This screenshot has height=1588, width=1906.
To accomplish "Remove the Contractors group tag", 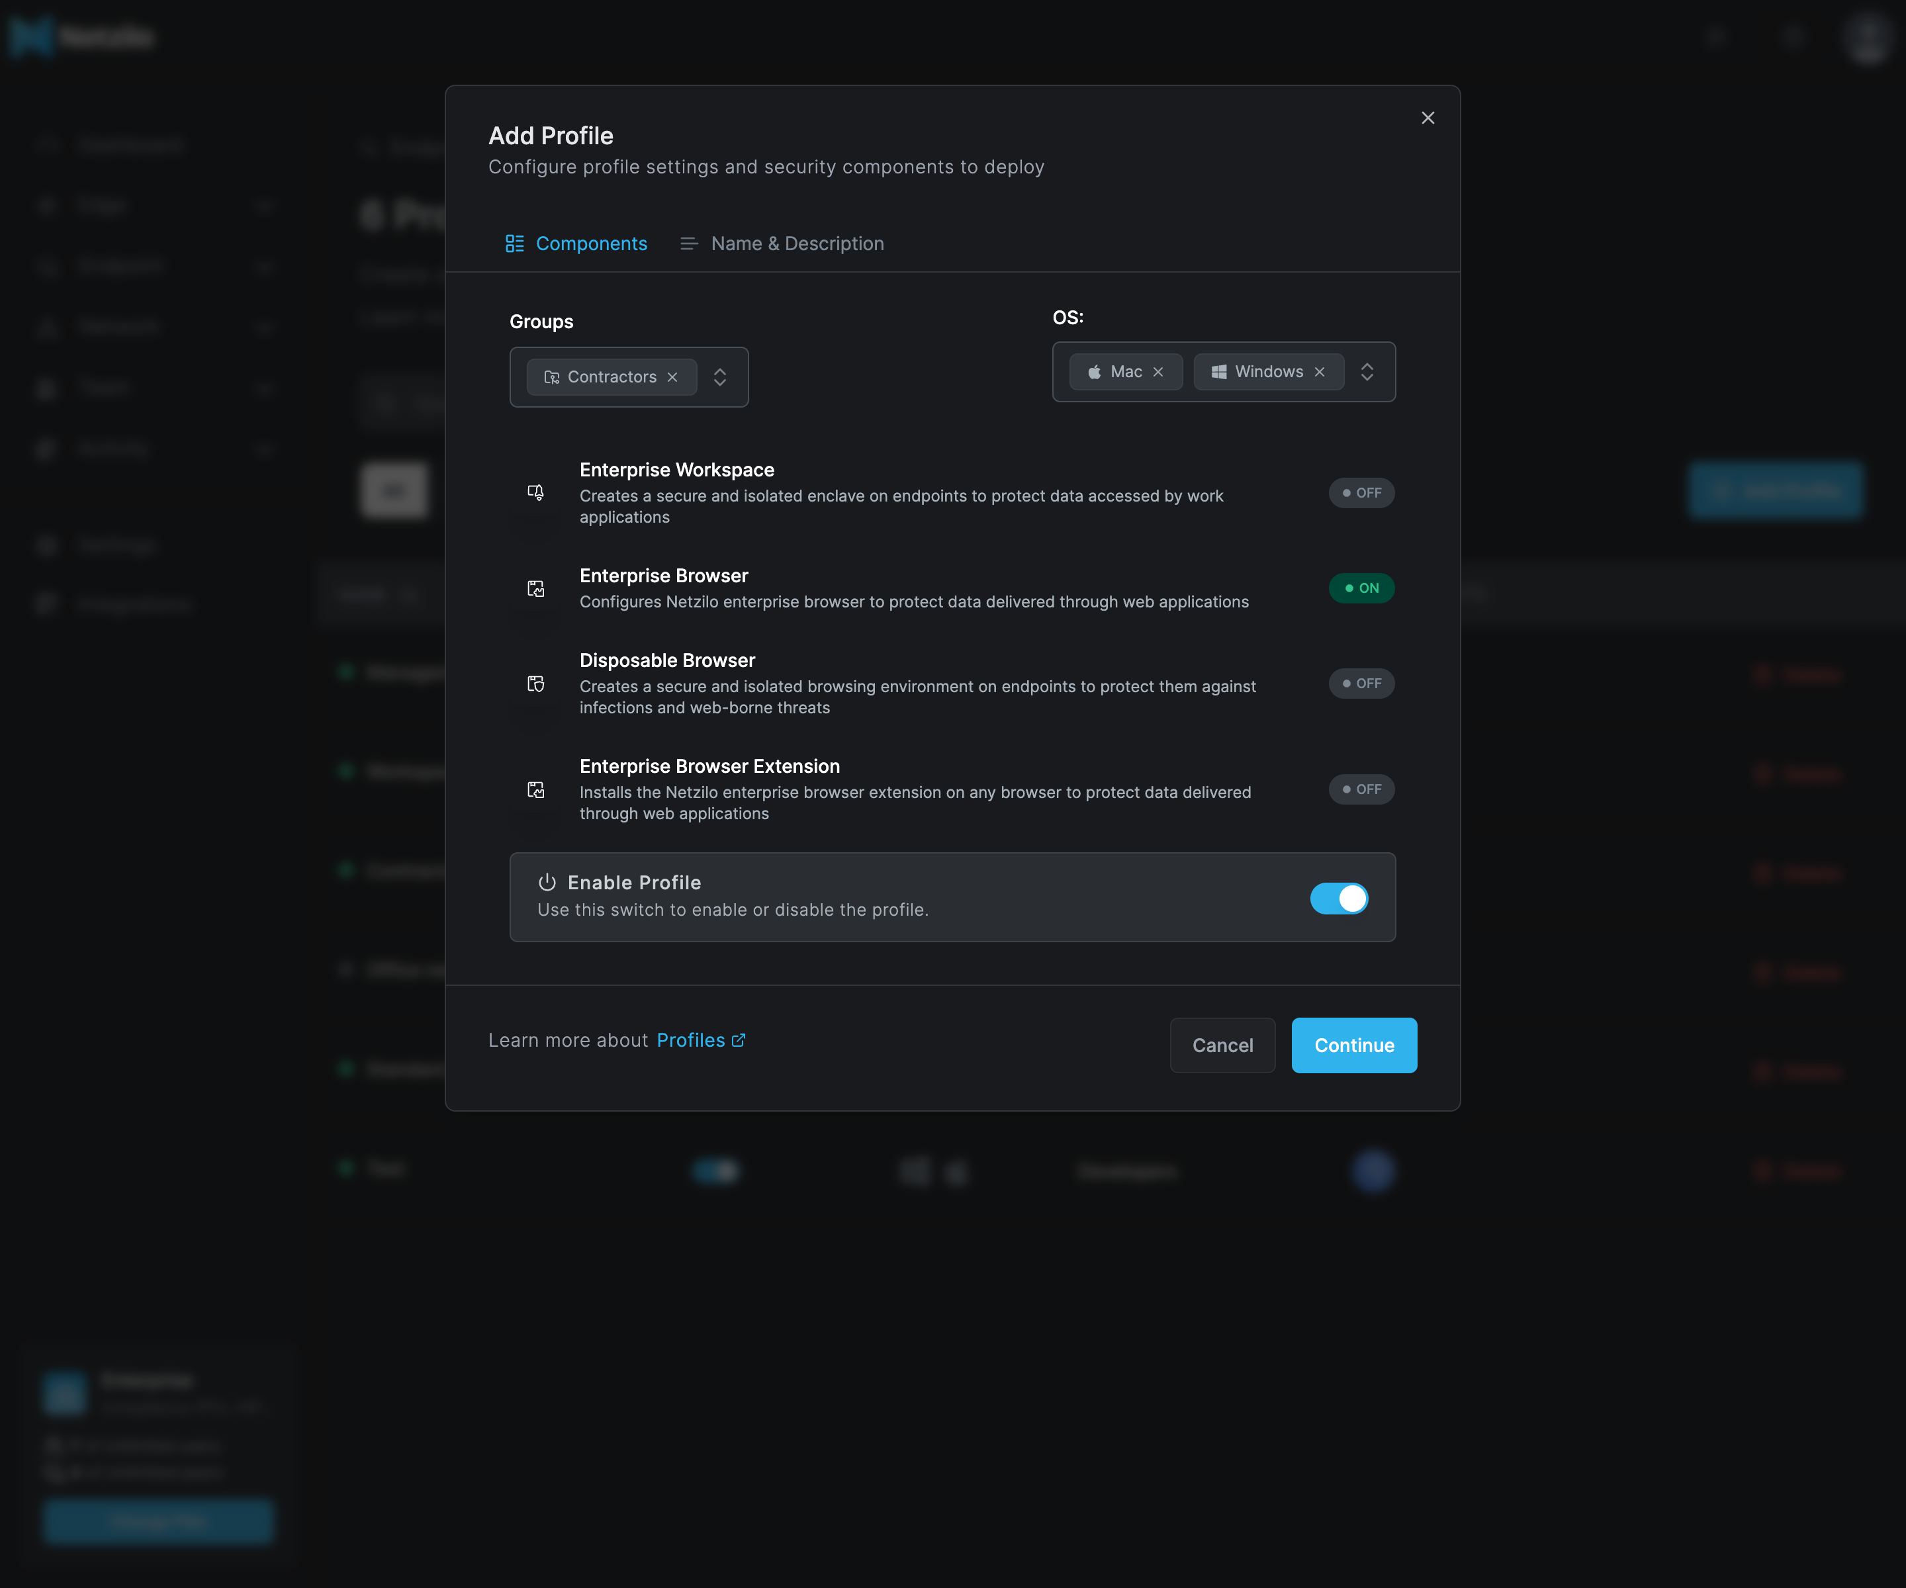I will pos(672,376).
